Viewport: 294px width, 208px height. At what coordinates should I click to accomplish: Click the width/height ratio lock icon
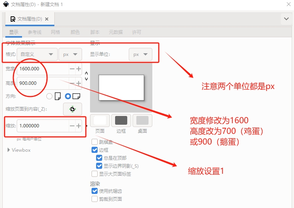click(87, 76)
